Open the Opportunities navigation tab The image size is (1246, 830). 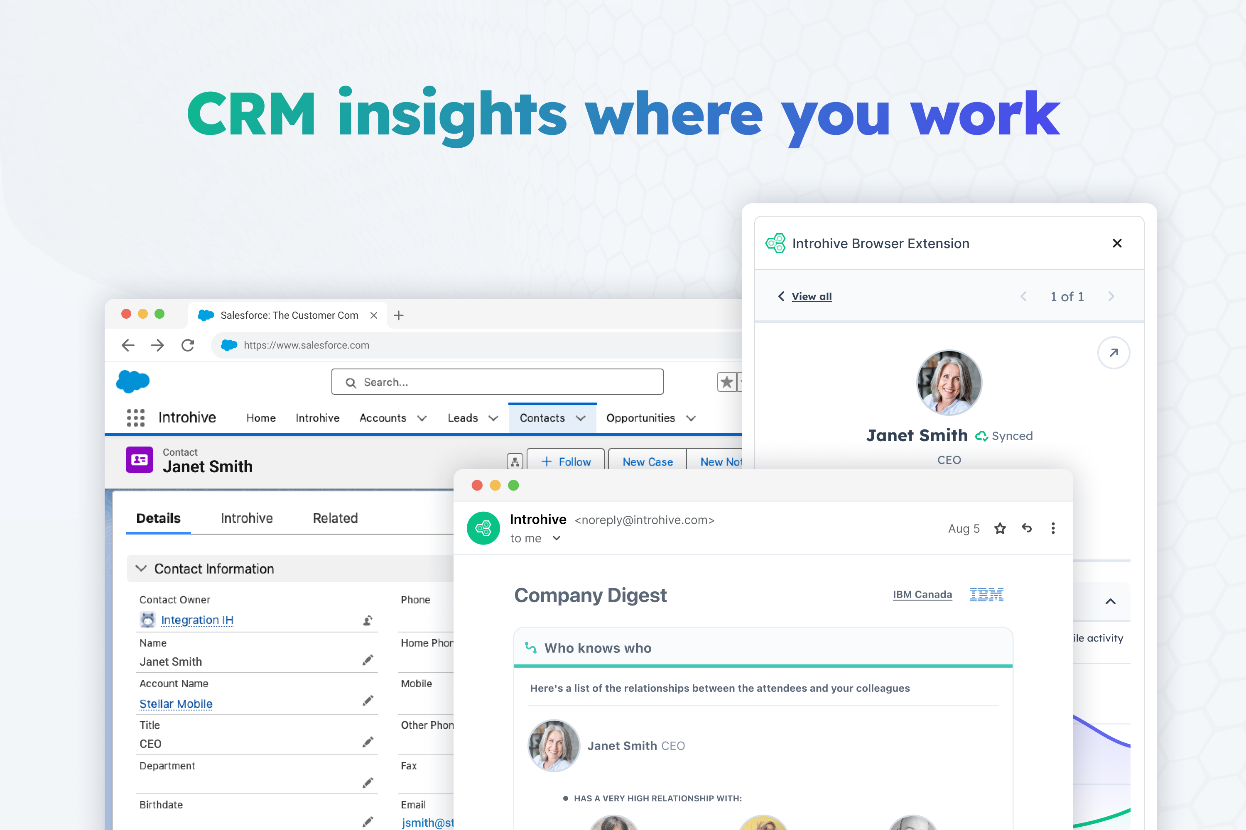tap(640, 418)
